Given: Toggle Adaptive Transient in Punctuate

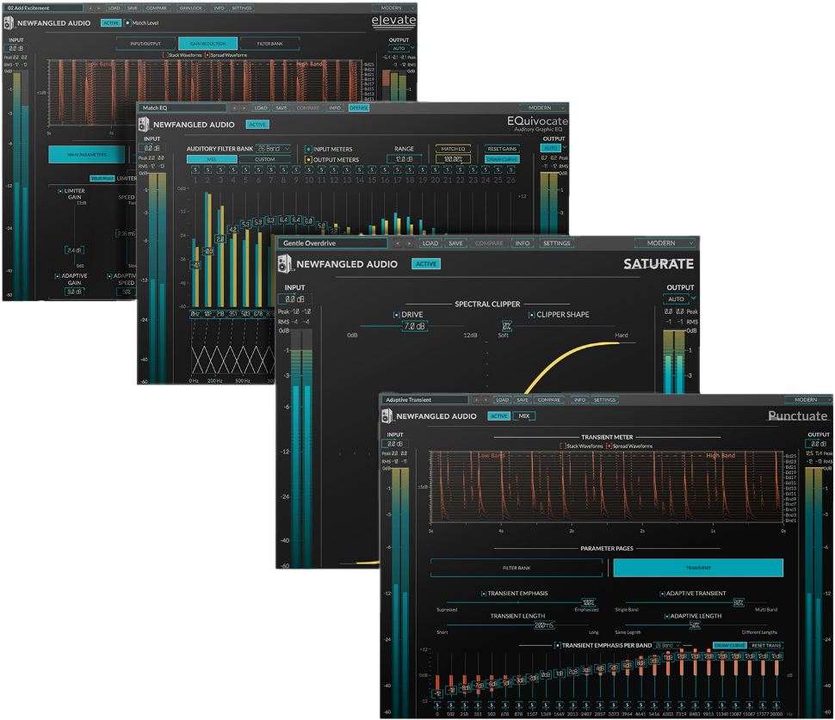Looking at the screenshot, I should coord(663,594).
